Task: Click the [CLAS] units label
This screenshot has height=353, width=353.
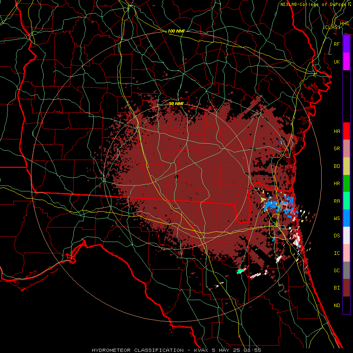Action: pos(331,27)
